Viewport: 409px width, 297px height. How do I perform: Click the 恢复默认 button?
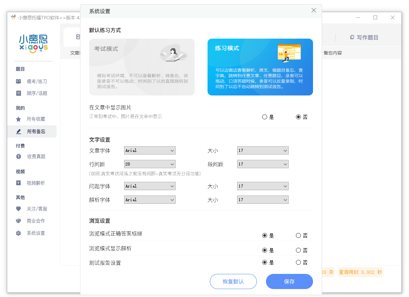tap(233, 281)
